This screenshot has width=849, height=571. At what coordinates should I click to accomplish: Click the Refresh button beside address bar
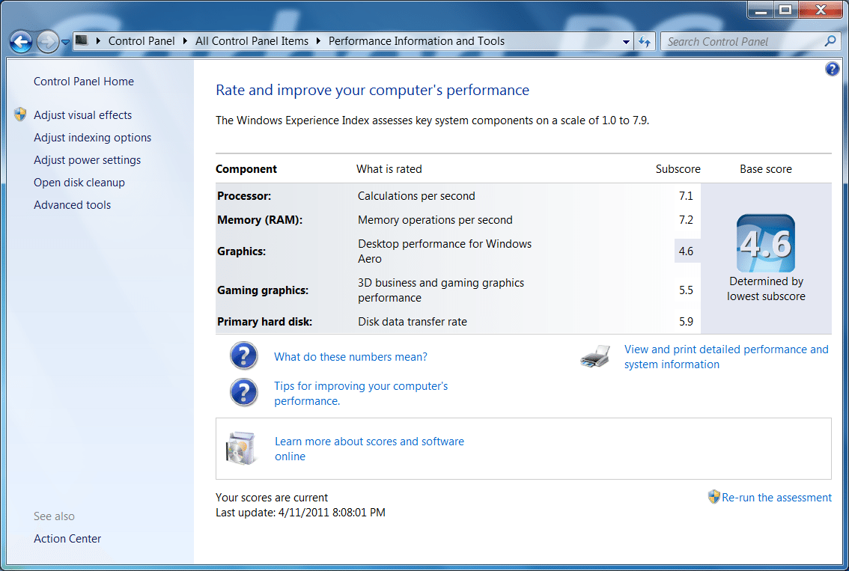pyautogui.click(x=645, y=42)
